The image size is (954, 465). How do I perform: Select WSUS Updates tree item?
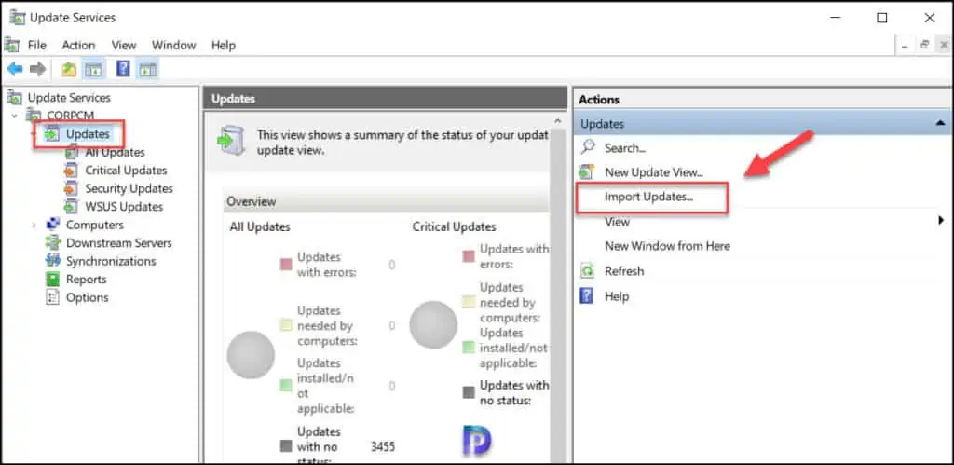point(124,206)
